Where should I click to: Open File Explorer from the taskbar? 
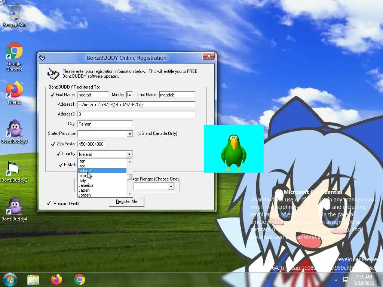coord(33,280)
